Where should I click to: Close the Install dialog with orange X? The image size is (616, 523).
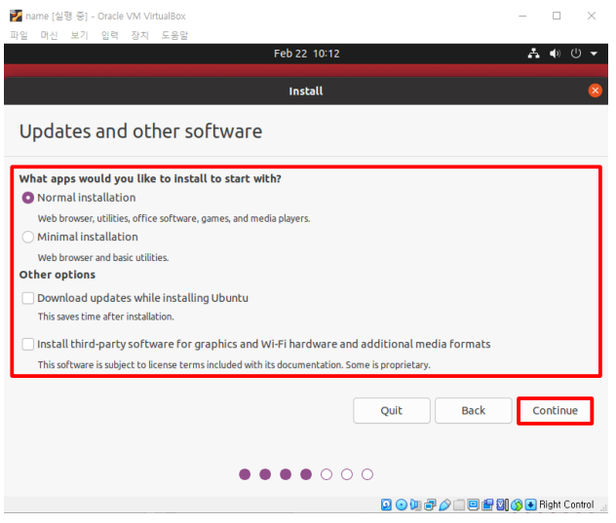point(595,91)
